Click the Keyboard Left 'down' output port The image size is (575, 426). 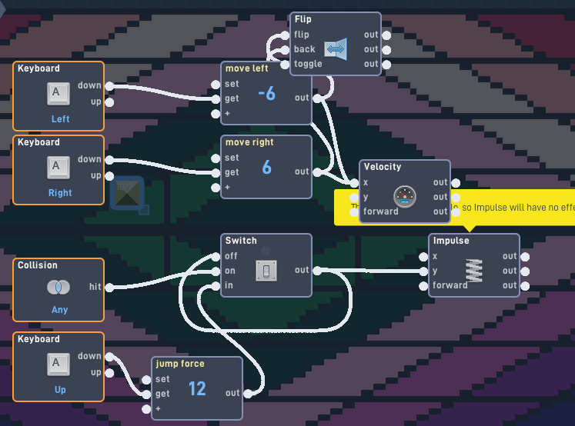click(x=109, y=86)
